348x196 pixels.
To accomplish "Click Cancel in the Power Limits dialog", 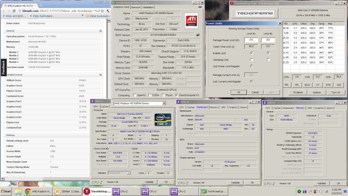I will click(x=255, y=92).
